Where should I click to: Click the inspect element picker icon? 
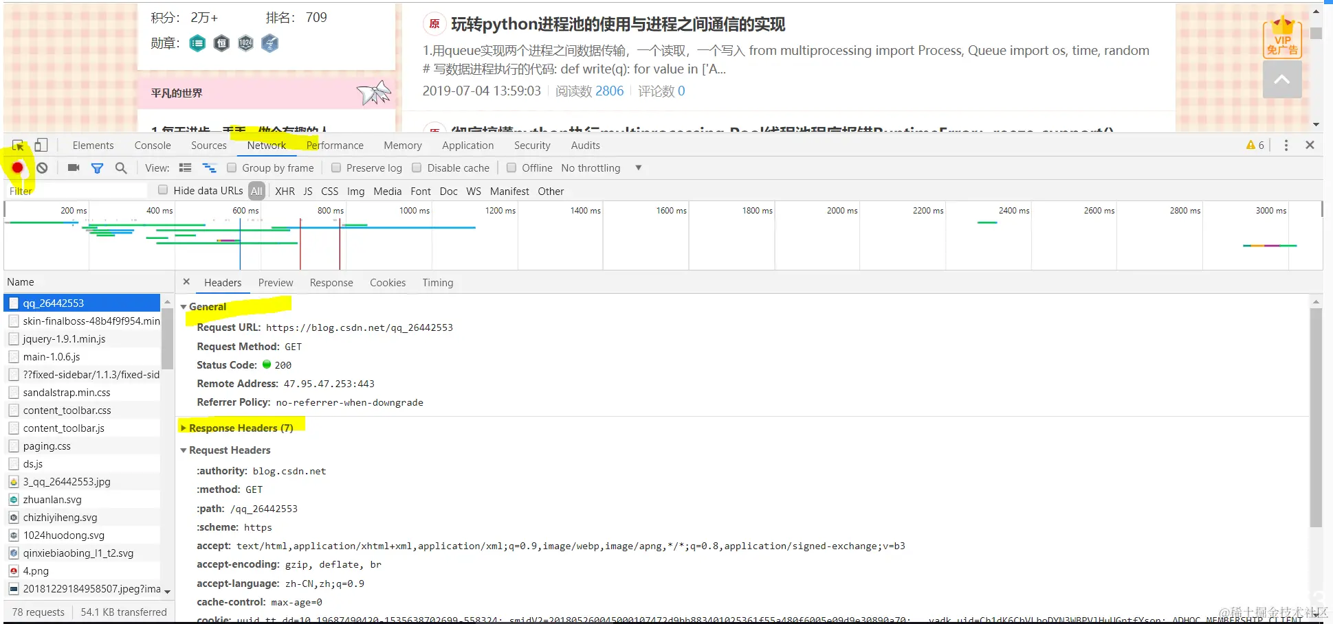(x=18, y=146)
